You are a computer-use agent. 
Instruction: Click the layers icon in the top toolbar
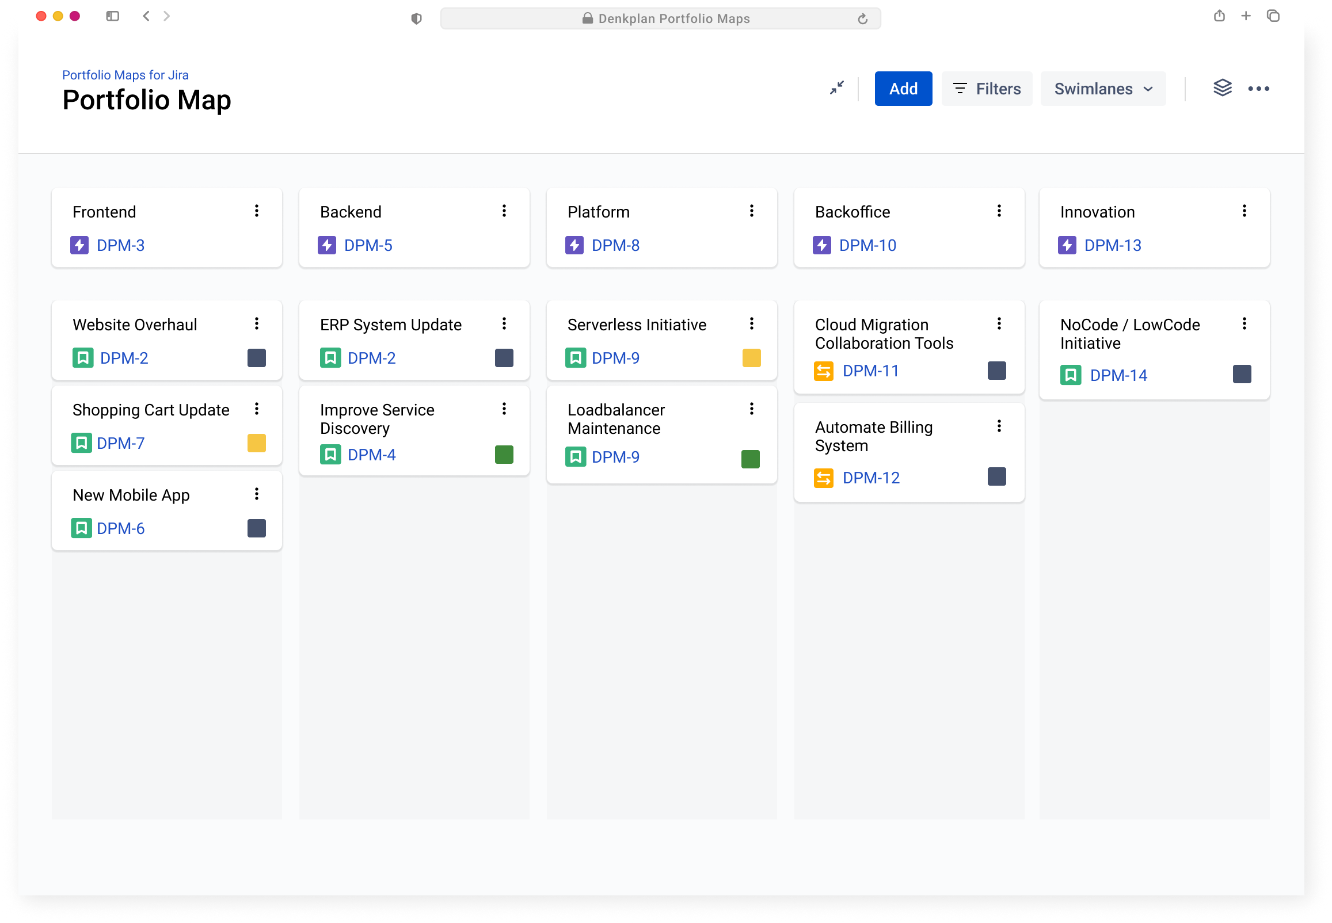[1223, 88]
